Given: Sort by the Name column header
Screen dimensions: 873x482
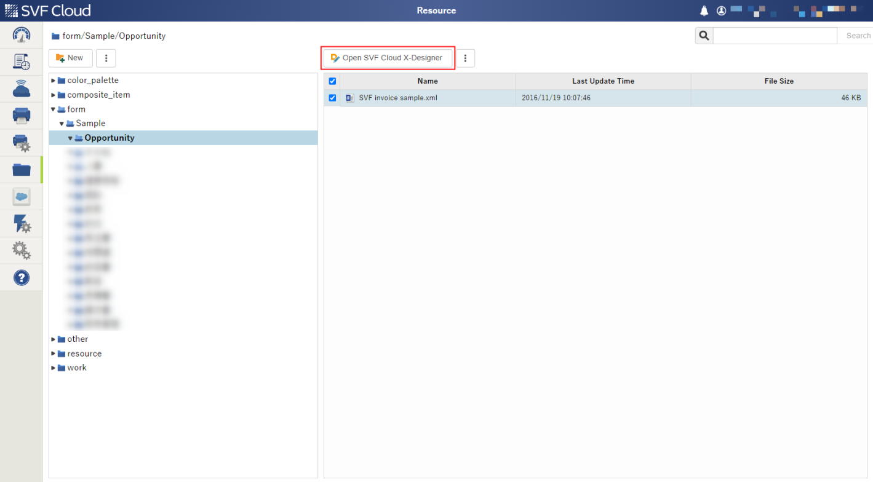Looking at the screenshot, I should coord(428,81).
